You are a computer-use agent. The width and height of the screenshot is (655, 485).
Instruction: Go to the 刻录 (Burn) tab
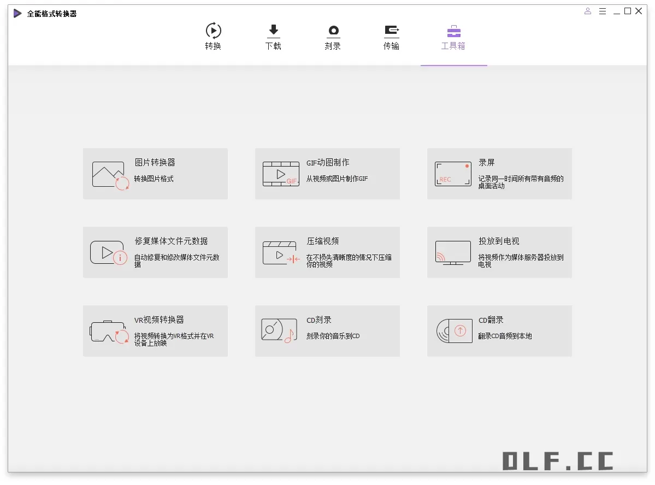click(x=333, y=37)
